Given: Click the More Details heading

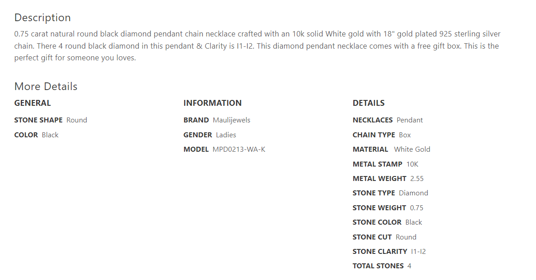Looking at the screenshot, I should [x=46, y=86].
